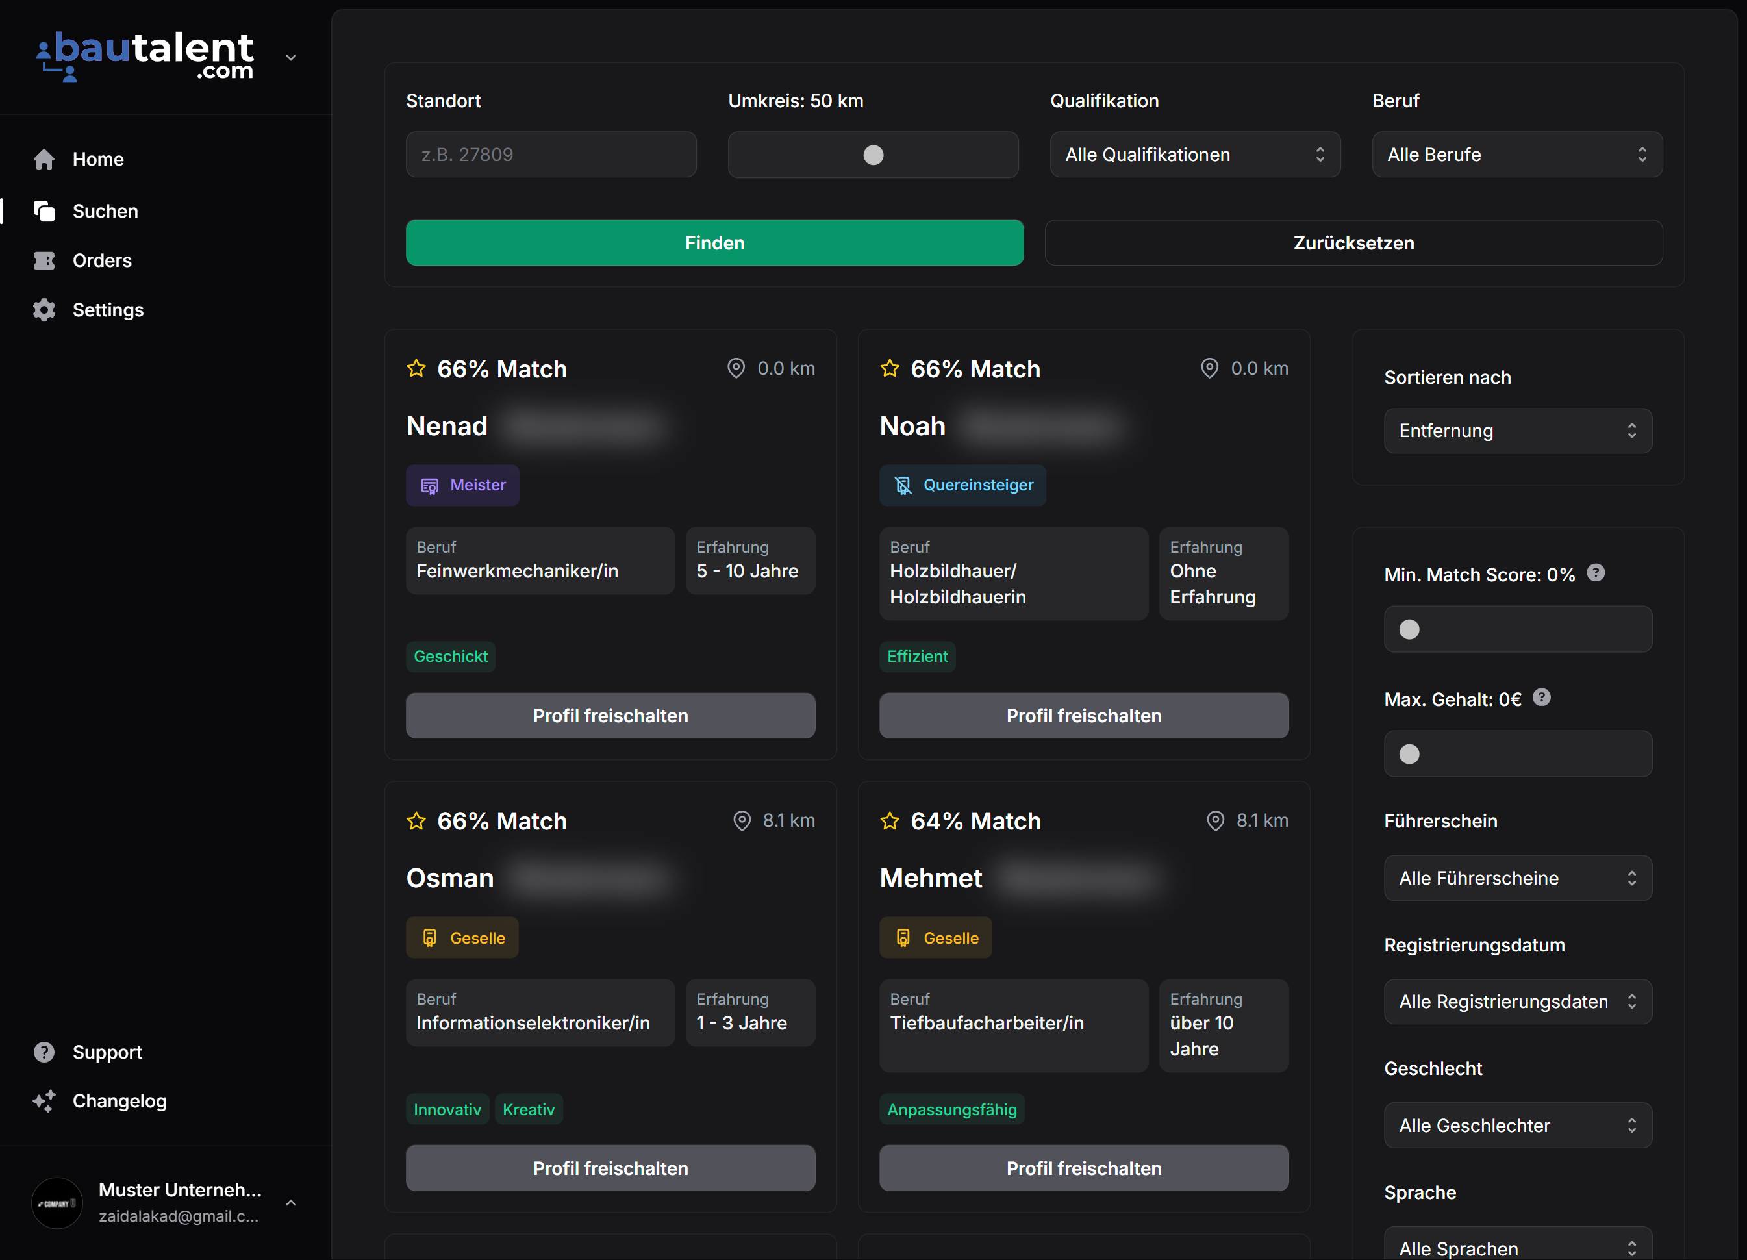Go to Settings in the sidebar
The image size is (1747, 1260).
tap(108, 310)
